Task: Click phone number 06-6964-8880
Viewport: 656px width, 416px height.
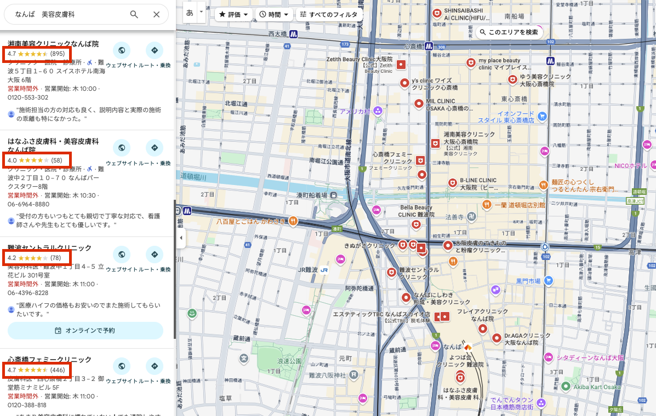Action: 28,204
